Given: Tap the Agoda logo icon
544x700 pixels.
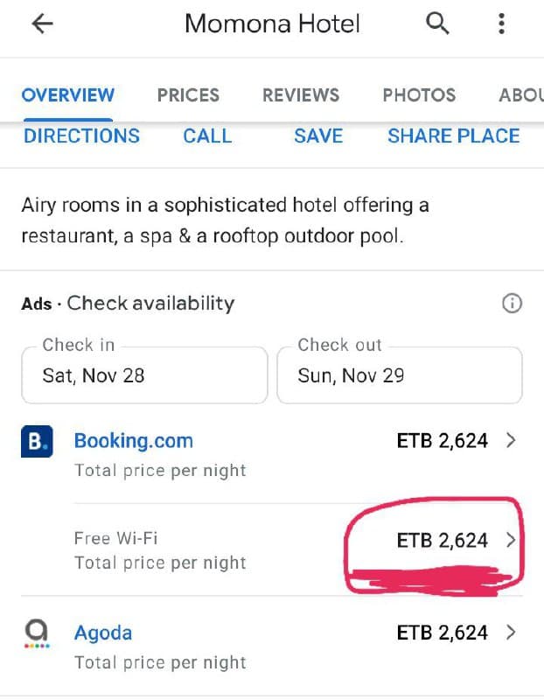Looking at the screenshot, I should point(37,633).
